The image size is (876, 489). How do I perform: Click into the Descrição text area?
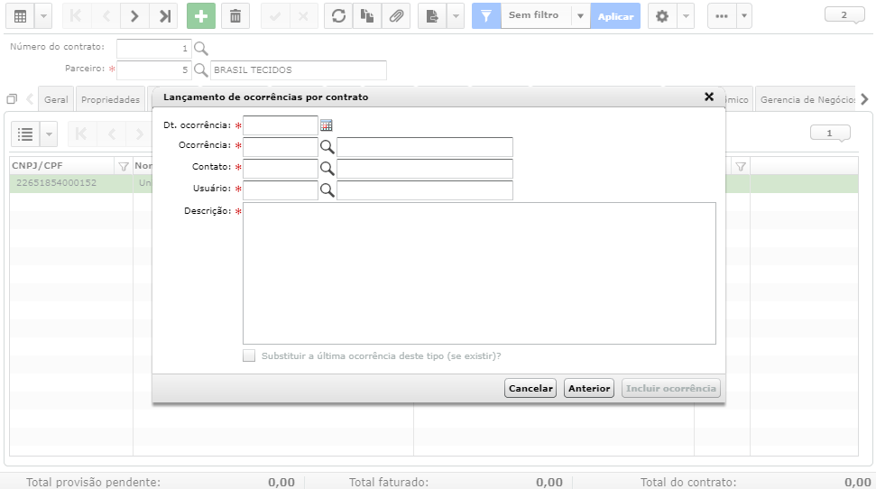click(479, 273)
